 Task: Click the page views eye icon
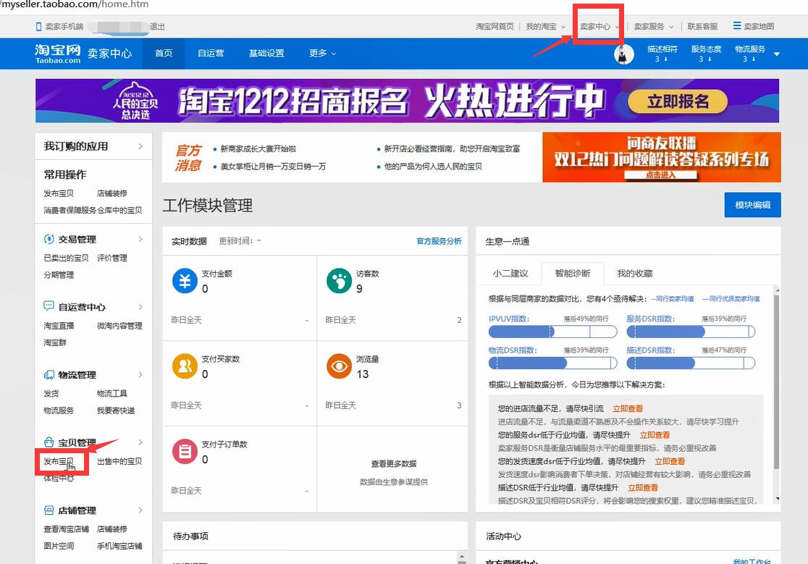coord(339,366)
